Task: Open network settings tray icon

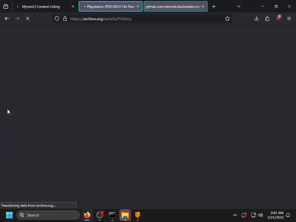Action: tap(253, 215)
